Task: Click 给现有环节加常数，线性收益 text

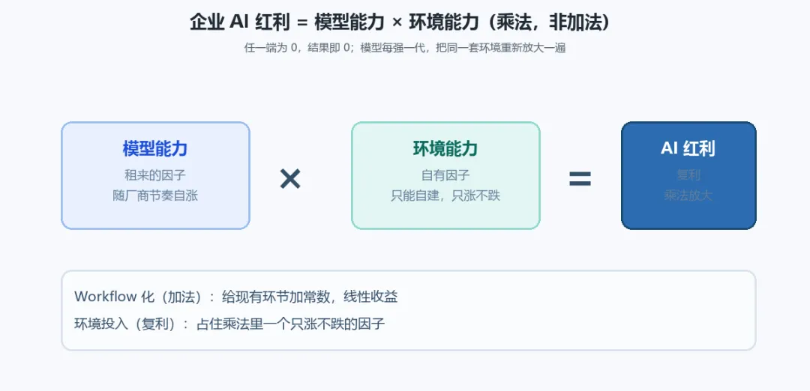Action: pyautogui.click(x=310, y=297)
